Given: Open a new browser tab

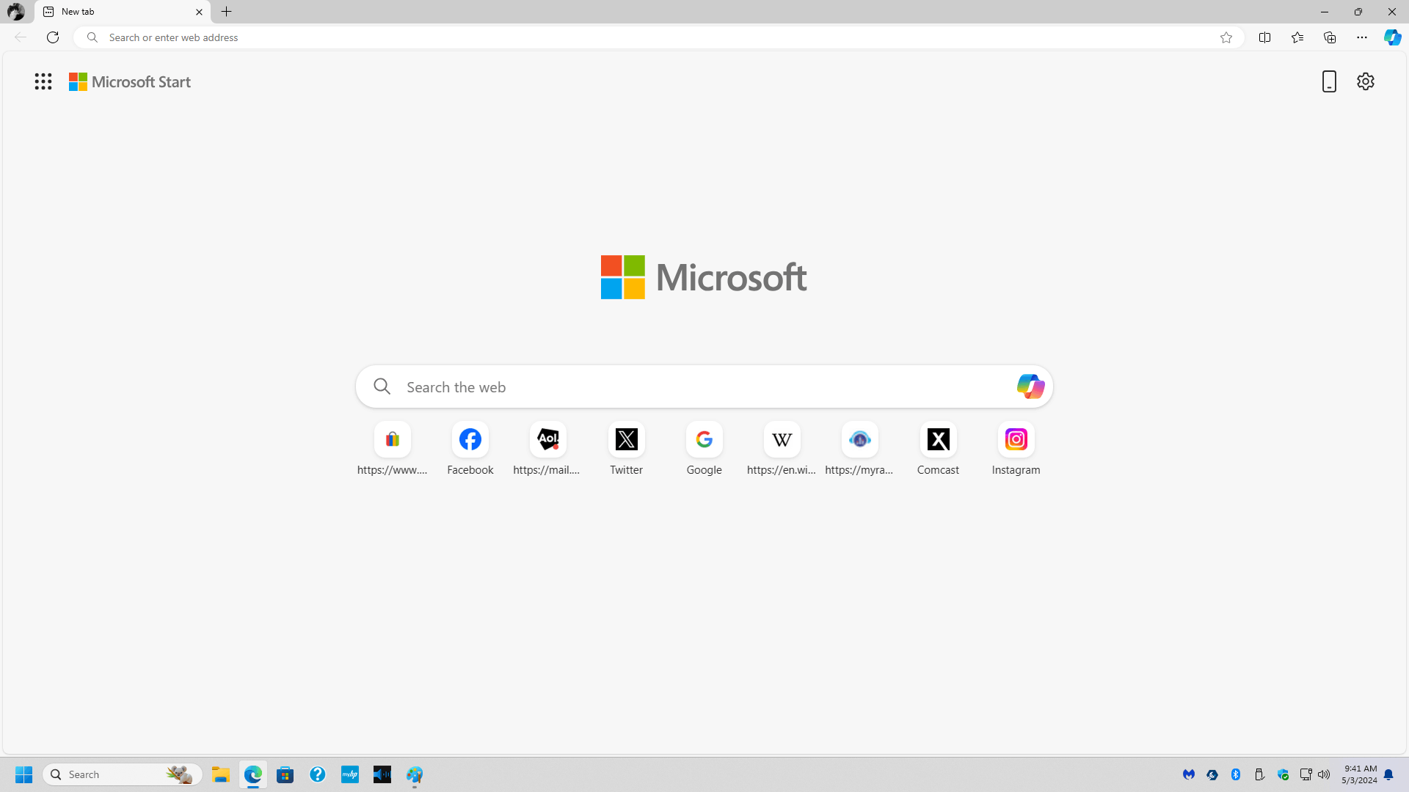Looking at the screenshot, I should (x=226, y=12).
